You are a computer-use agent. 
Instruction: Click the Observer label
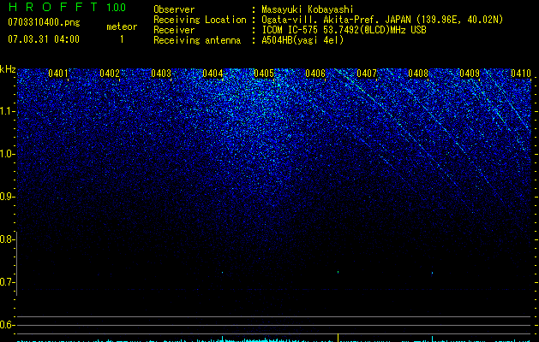[x=174, y=9]
